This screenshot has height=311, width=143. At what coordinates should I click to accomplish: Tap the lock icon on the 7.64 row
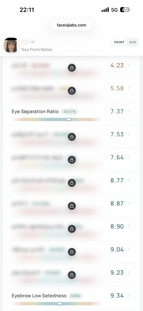click(x=72, y=160)
